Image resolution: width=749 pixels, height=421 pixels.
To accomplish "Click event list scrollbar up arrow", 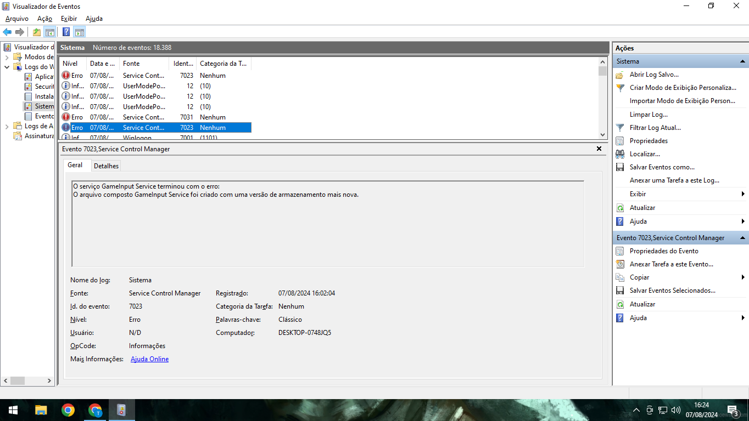I will [602, 62].
